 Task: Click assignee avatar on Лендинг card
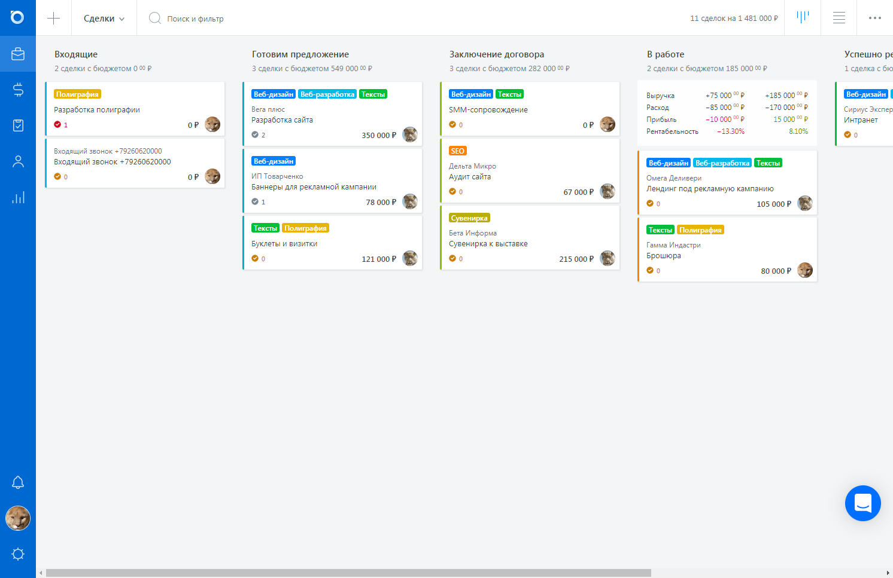pos(805,203)
